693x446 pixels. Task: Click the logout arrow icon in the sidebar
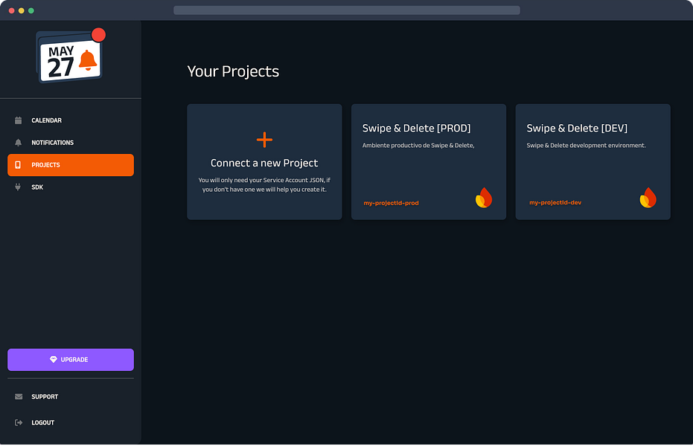coord(17,422)
